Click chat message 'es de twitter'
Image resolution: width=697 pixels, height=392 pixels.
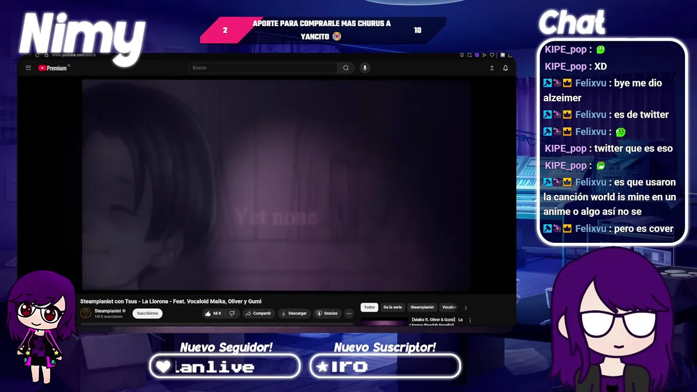pos(641,114)
